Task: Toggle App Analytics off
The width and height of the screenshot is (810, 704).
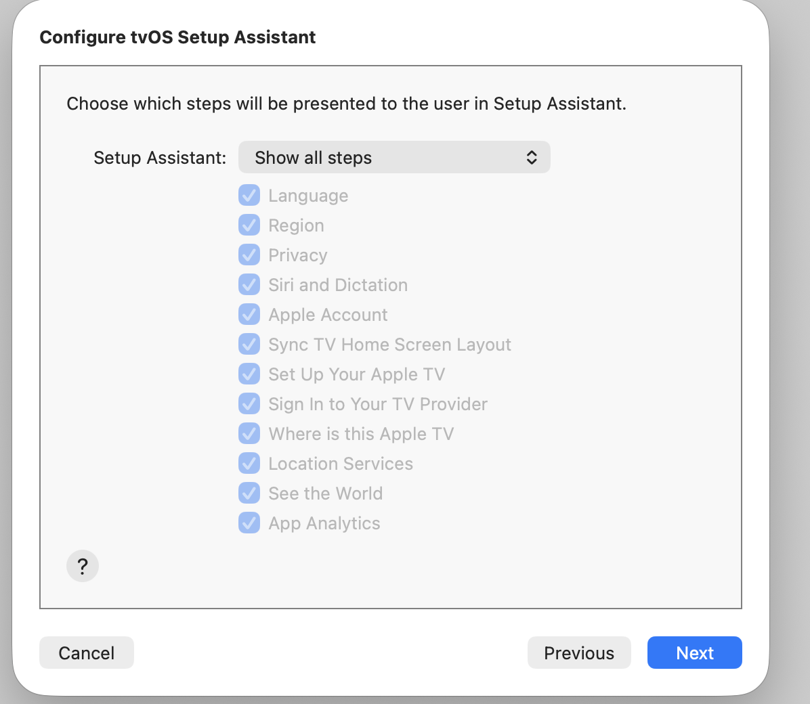Action: coord(249,523)
